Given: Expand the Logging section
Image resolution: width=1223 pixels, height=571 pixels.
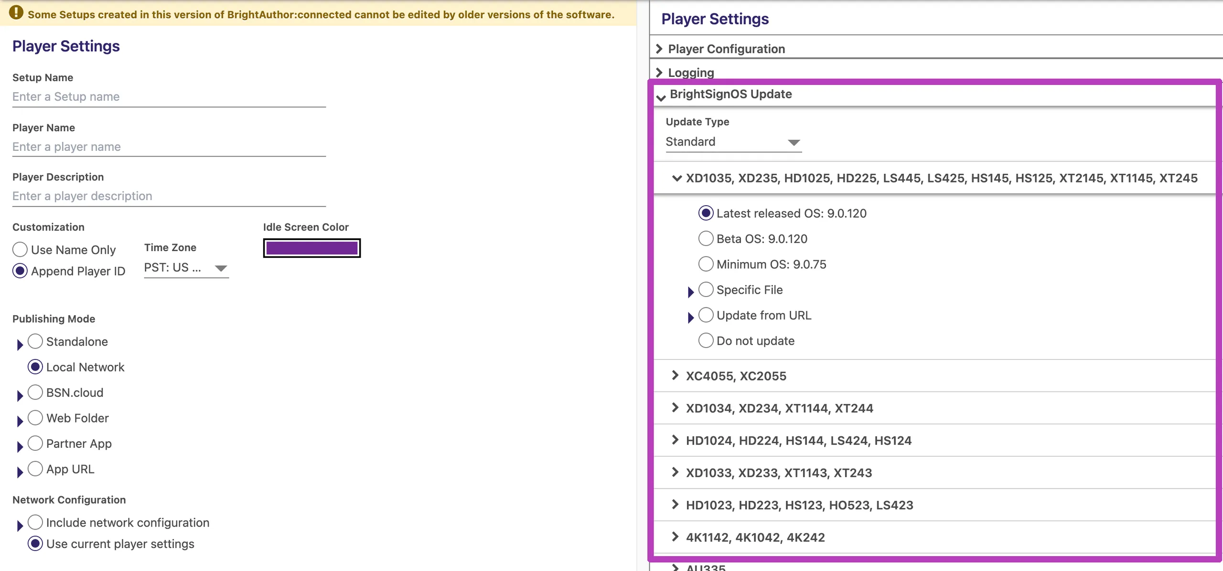Looking at the screenshot, I should click(x=660, y=72).
